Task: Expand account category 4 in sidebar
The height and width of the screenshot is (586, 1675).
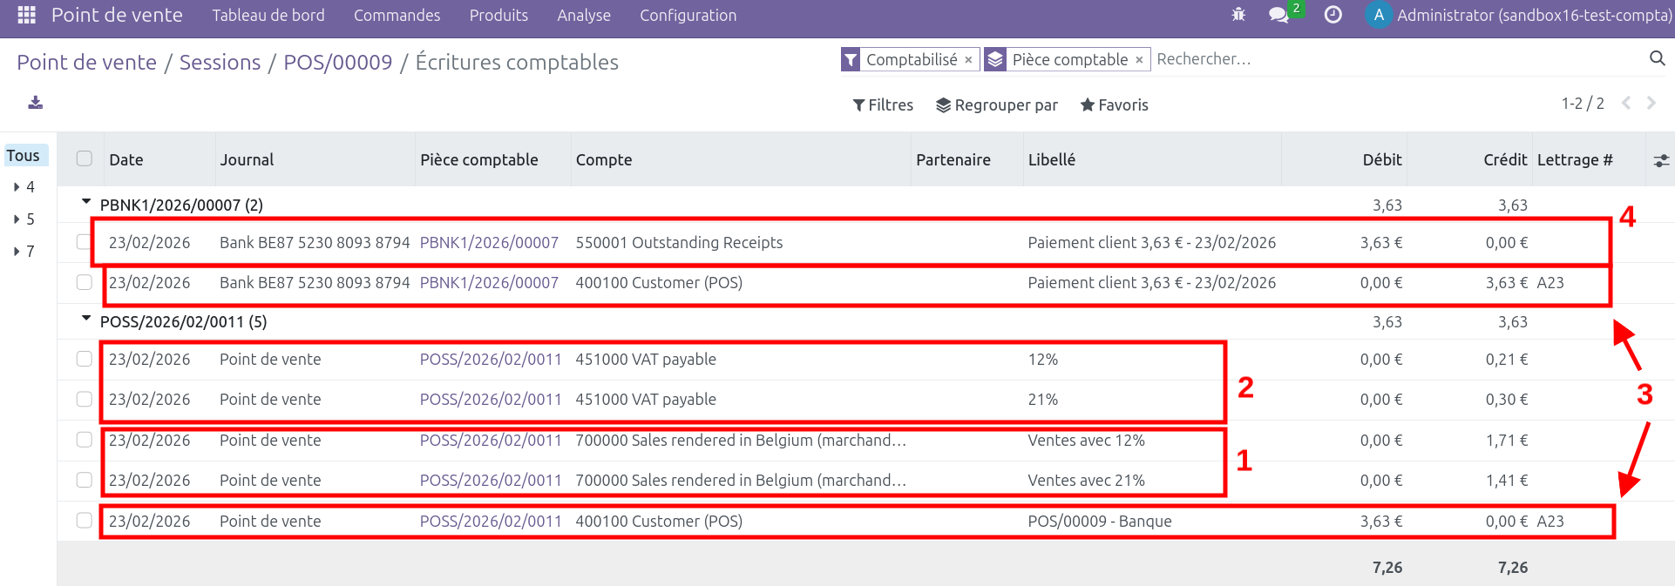Action: click(x=17, y=187)
